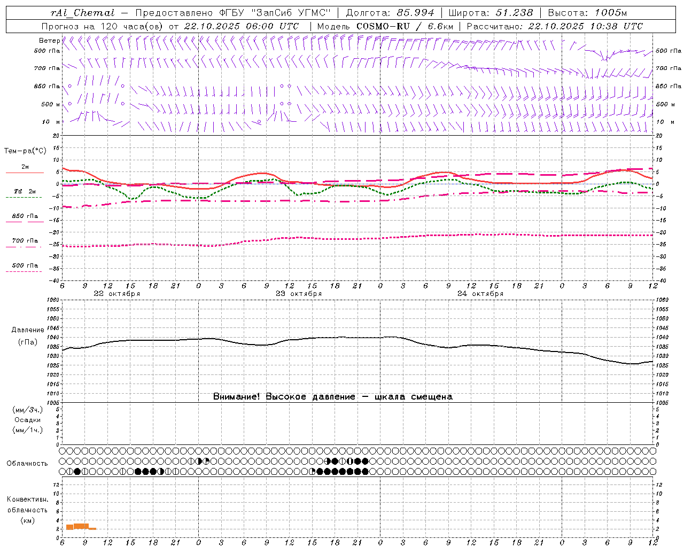Click the "(мм/1ч.)" precipitation unit label
Image resolution: width=684 pixels, height=547 pixels.
tap(28, 430)
